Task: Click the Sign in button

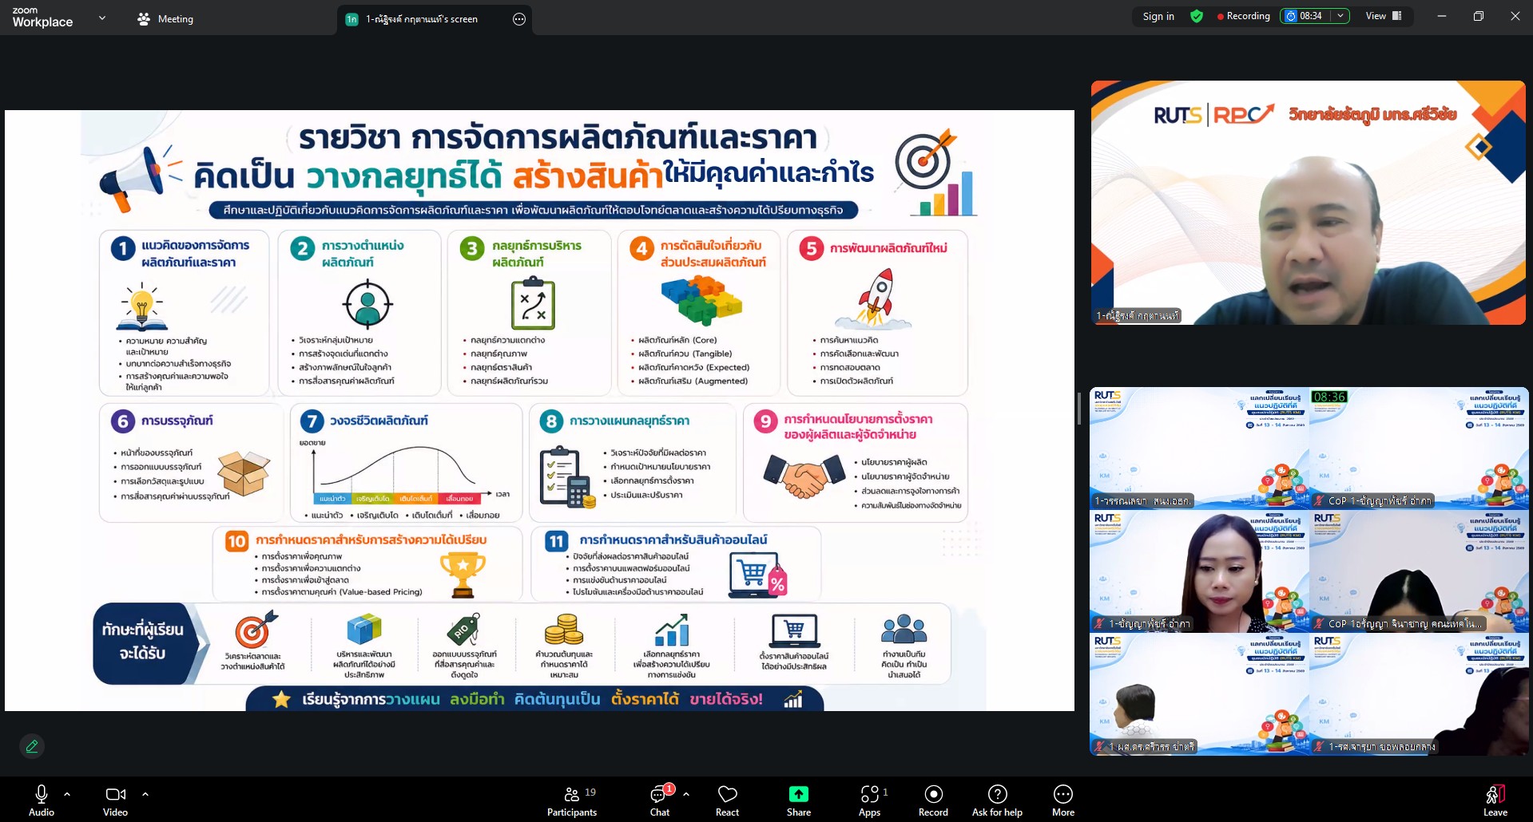Action: click(1158, 16)
